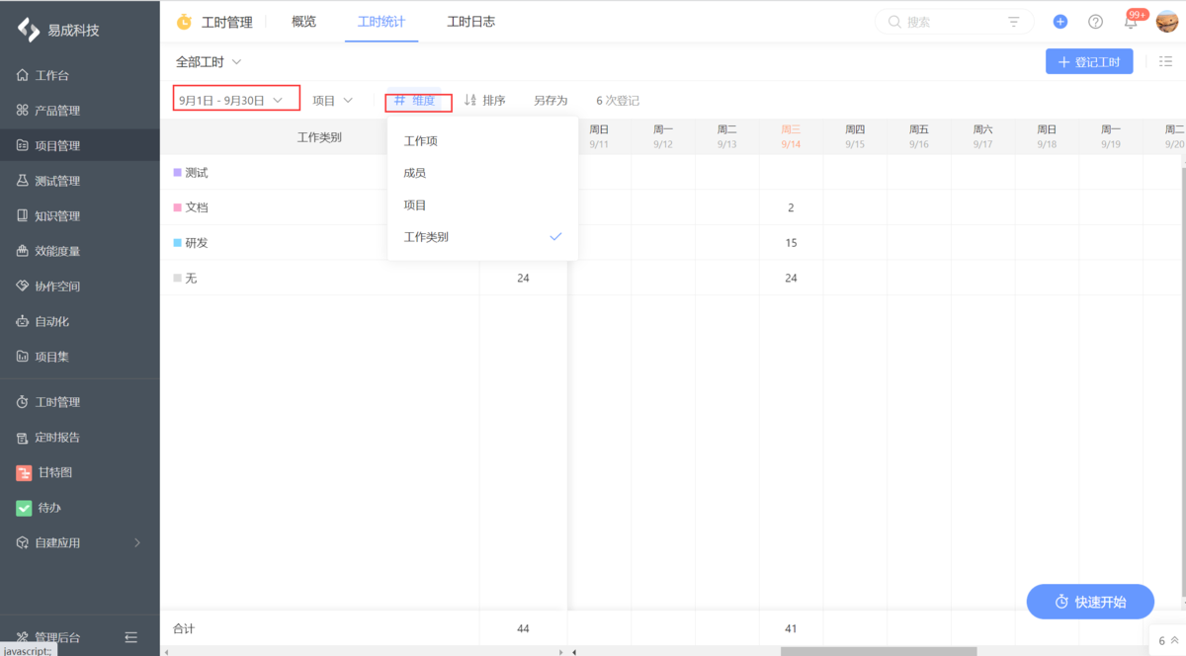The image size is (1186, 656).
Task: Switch to the 工时日志 tab
Action: (471, 21)
